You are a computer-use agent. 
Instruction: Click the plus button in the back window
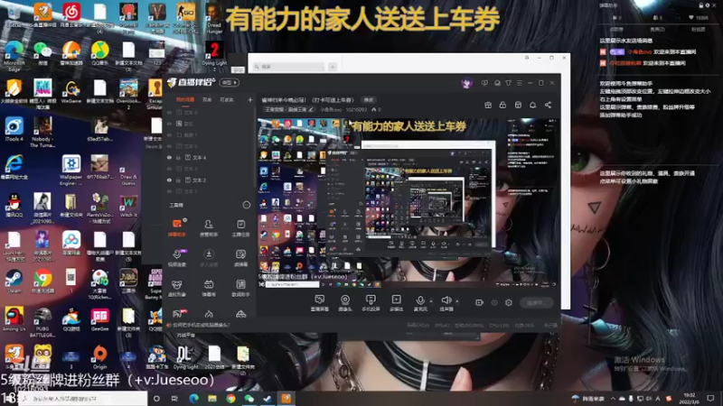(333, 67)
